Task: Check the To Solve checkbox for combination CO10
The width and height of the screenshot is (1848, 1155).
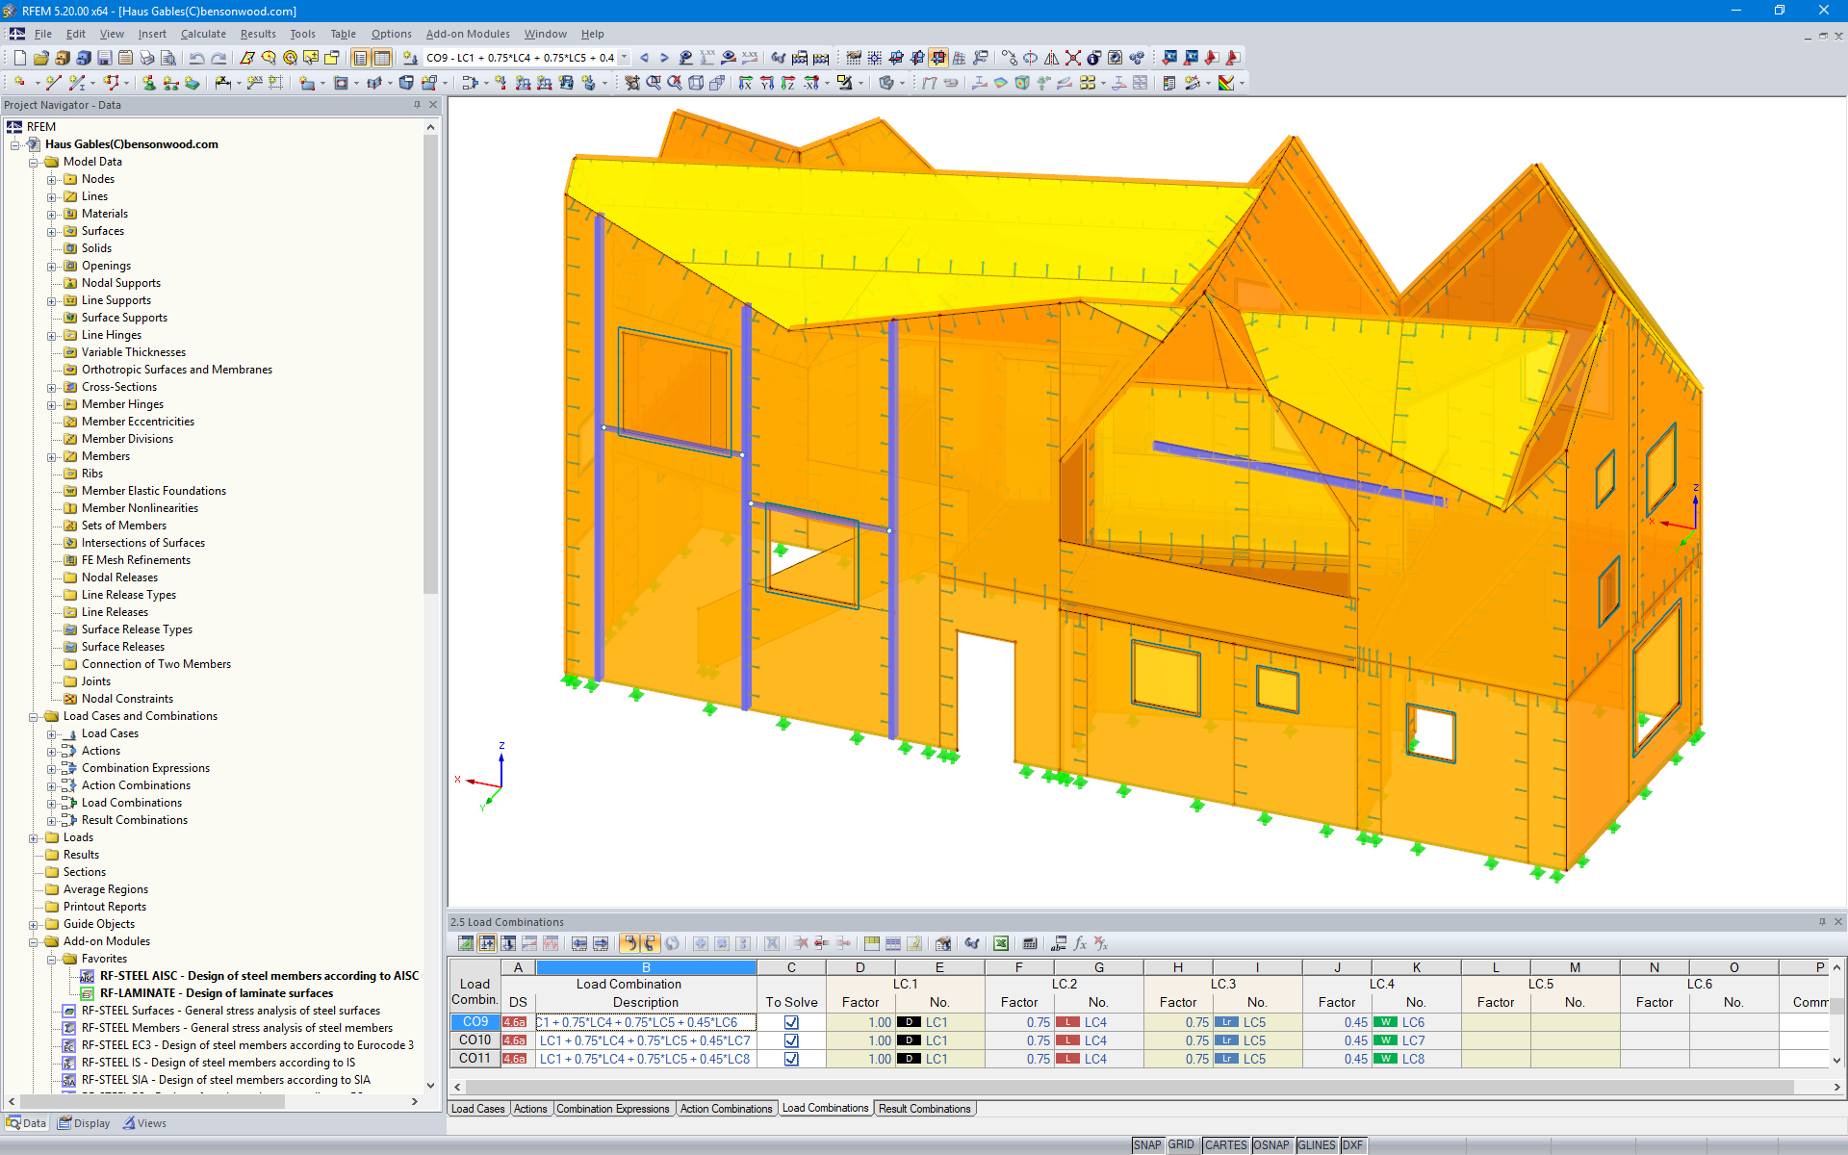Action: pos(791,1040)
